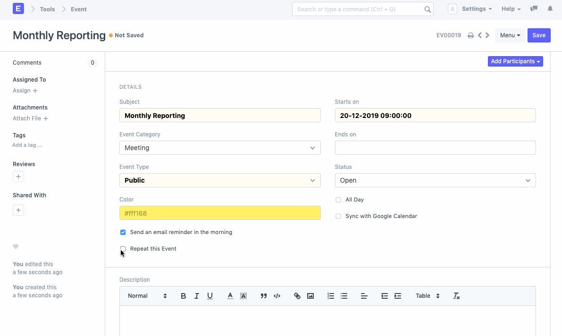Click the Ends on date field
Image resolution: width=562 pixels, height=336 pixels.
point(435,148)
